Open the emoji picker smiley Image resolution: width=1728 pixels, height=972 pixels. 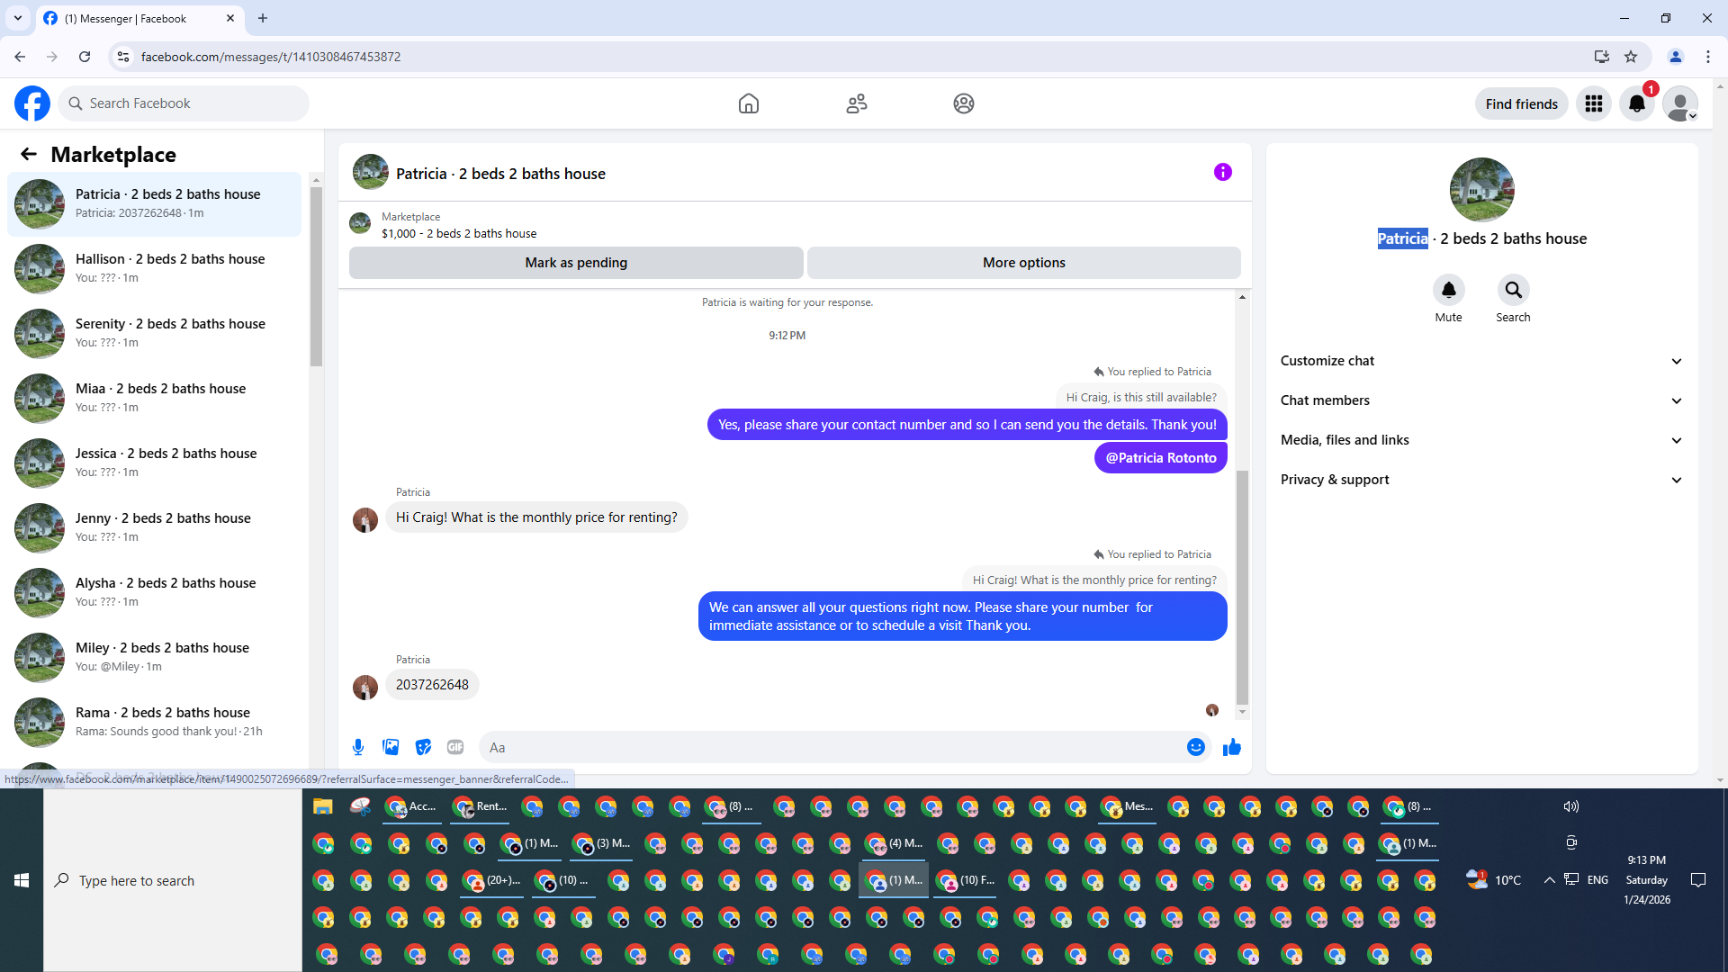1195,747
